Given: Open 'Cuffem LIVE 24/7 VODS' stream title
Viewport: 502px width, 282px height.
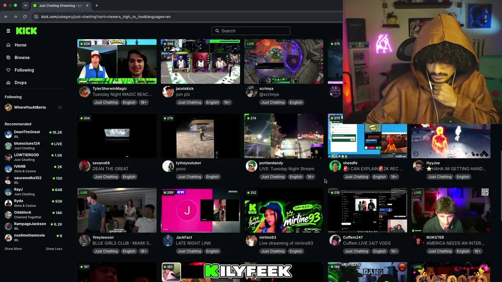Looking at the screenshot, I should pyautogui.click(x=367, y=243).
